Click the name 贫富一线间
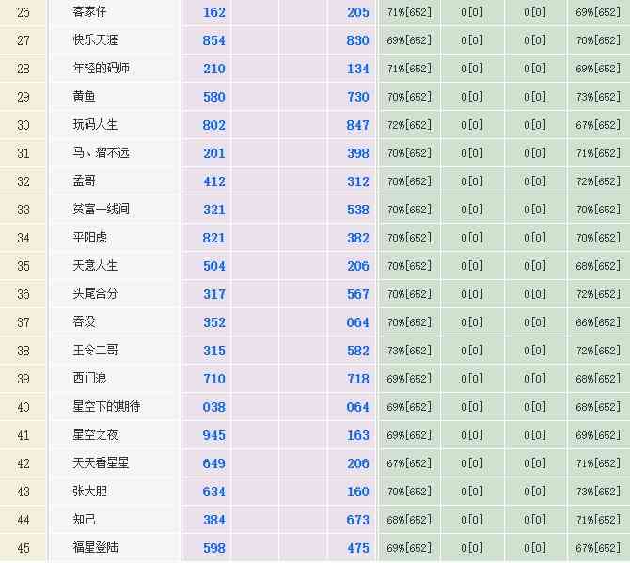The image size is (630, 563). 102,210
